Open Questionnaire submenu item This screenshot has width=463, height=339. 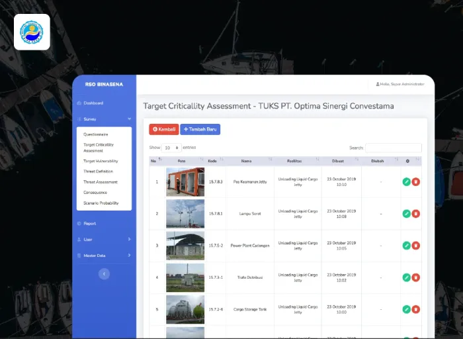tap(96, 134)
